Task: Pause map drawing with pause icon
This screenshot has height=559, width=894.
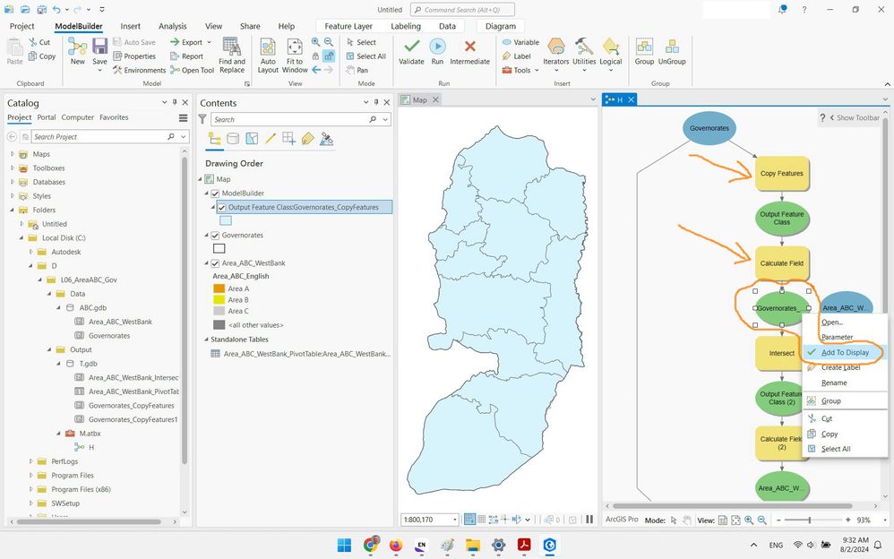Action: point(589,519)
